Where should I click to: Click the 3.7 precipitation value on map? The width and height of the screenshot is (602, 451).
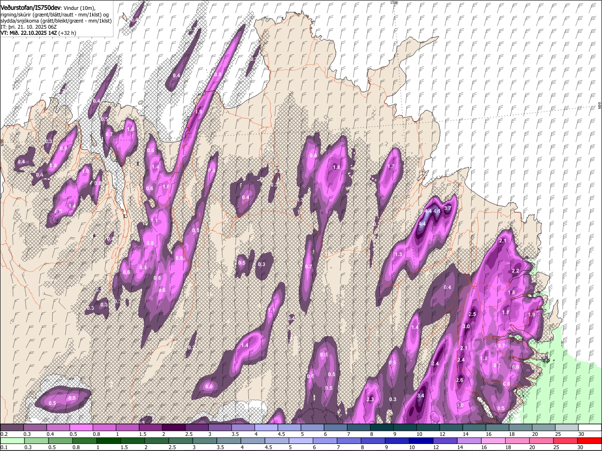pyautogui.click(x=448, y=209)
